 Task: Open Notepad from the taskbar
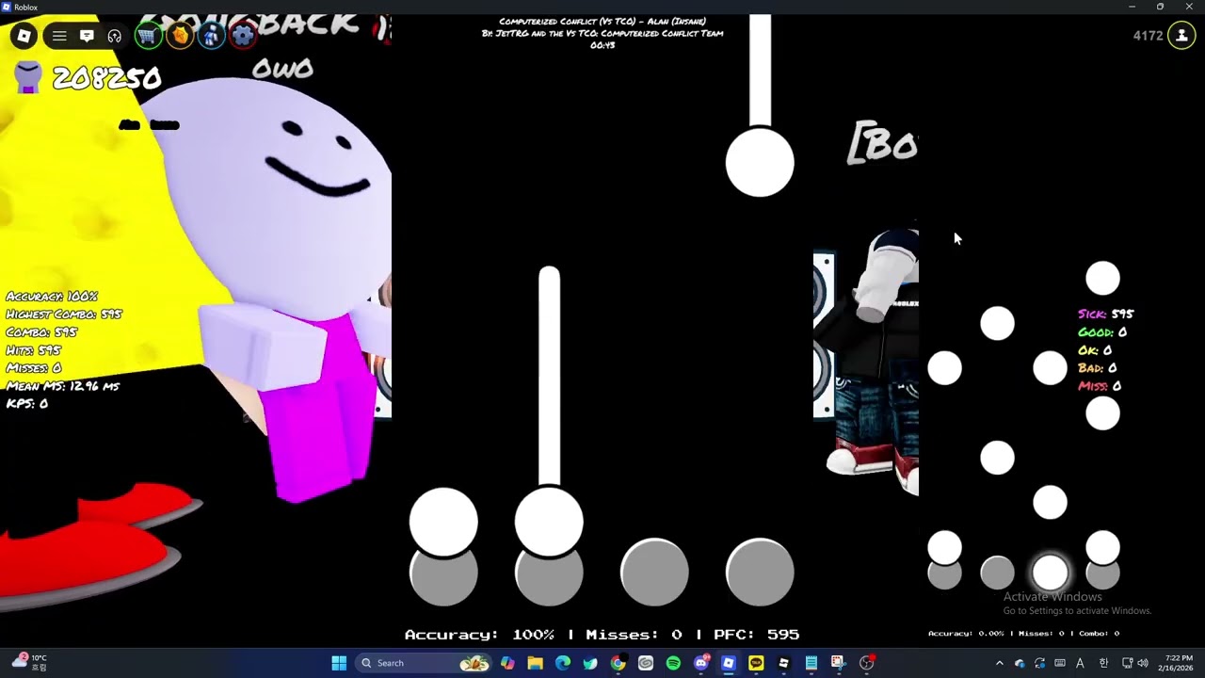point(811,663)
